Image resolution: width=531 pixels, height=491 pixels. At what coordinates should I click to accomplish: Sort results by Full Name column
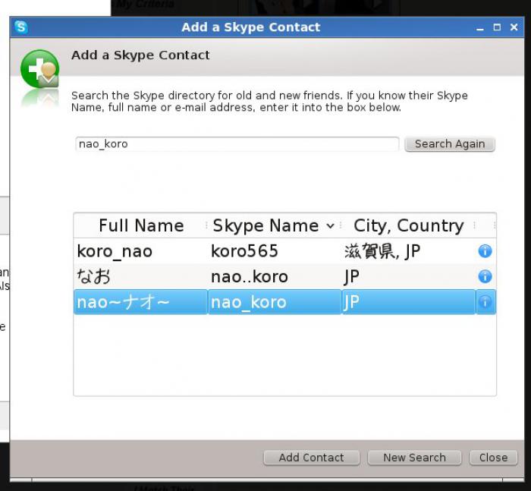click(140, 225)
